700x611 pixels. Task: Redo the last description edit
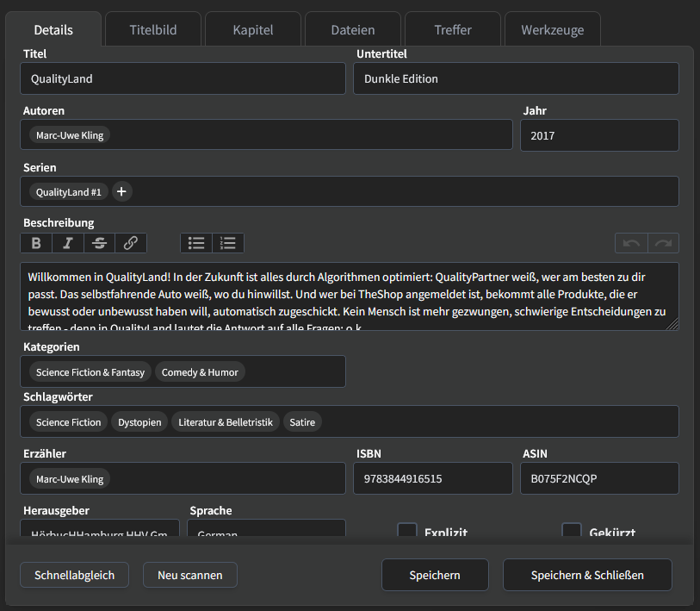663,242
